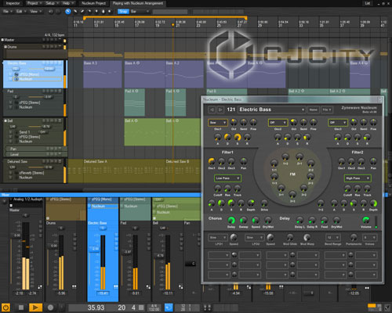The image size is (392, 313).
Task: Open the Help menu
Action: [67, 3]
